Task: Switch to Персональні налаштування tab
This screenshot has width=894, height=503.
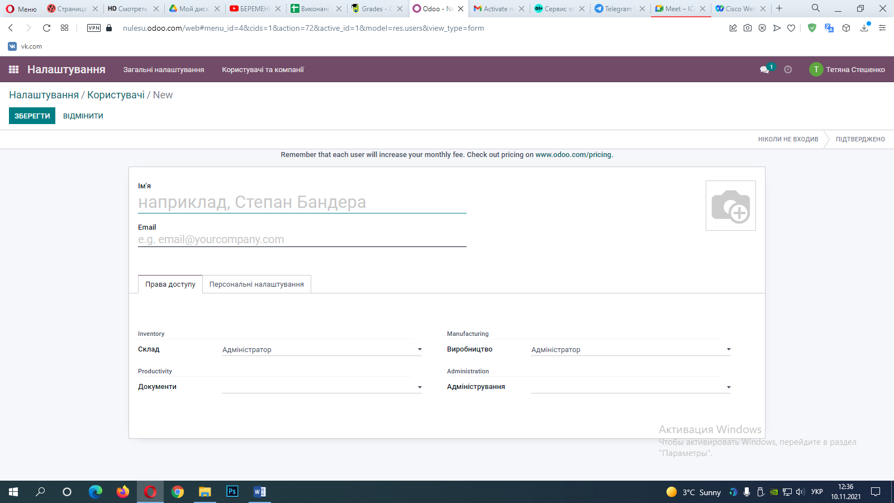Action: click(256, 284)
